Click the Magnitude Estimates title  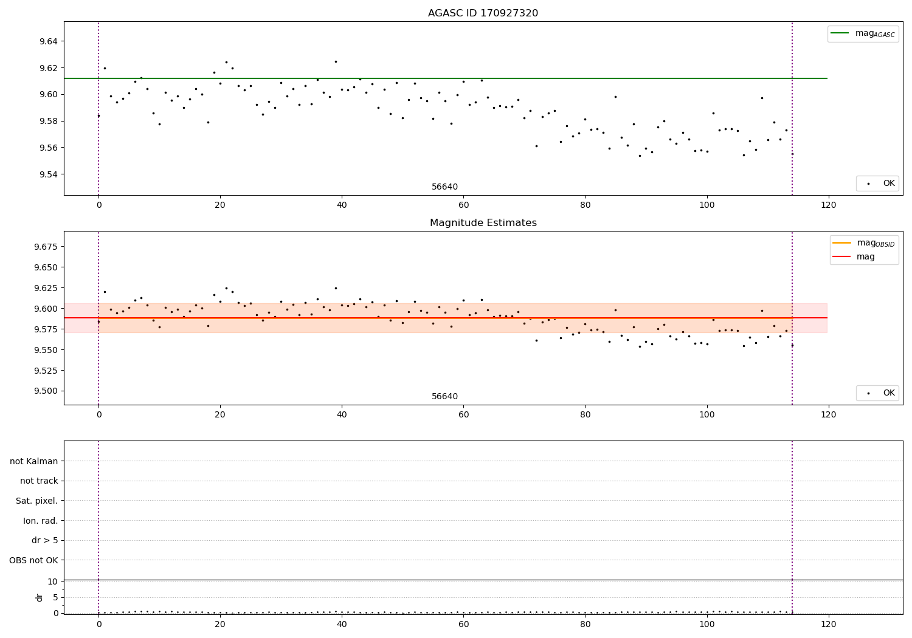coord(483,223)
